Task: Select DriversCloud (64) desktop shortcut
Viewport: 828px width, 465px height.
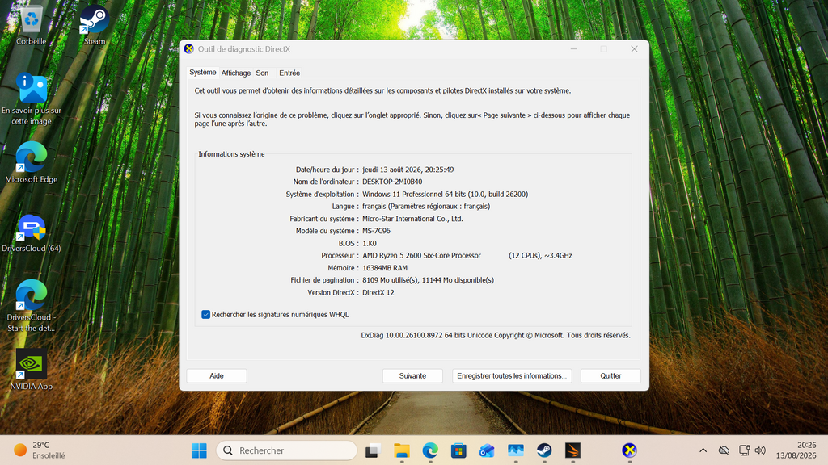Action: point(32,232)
